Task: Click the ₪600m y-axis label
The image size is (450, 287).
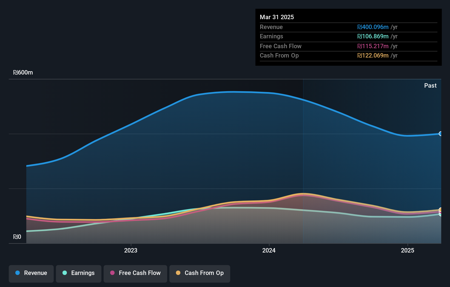Action: [23, 73]
